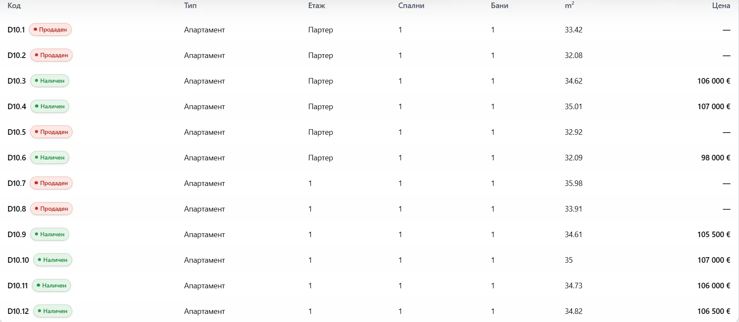Open apartment code D10.12
Screen dimensions: 739x322
click(18, 311)
